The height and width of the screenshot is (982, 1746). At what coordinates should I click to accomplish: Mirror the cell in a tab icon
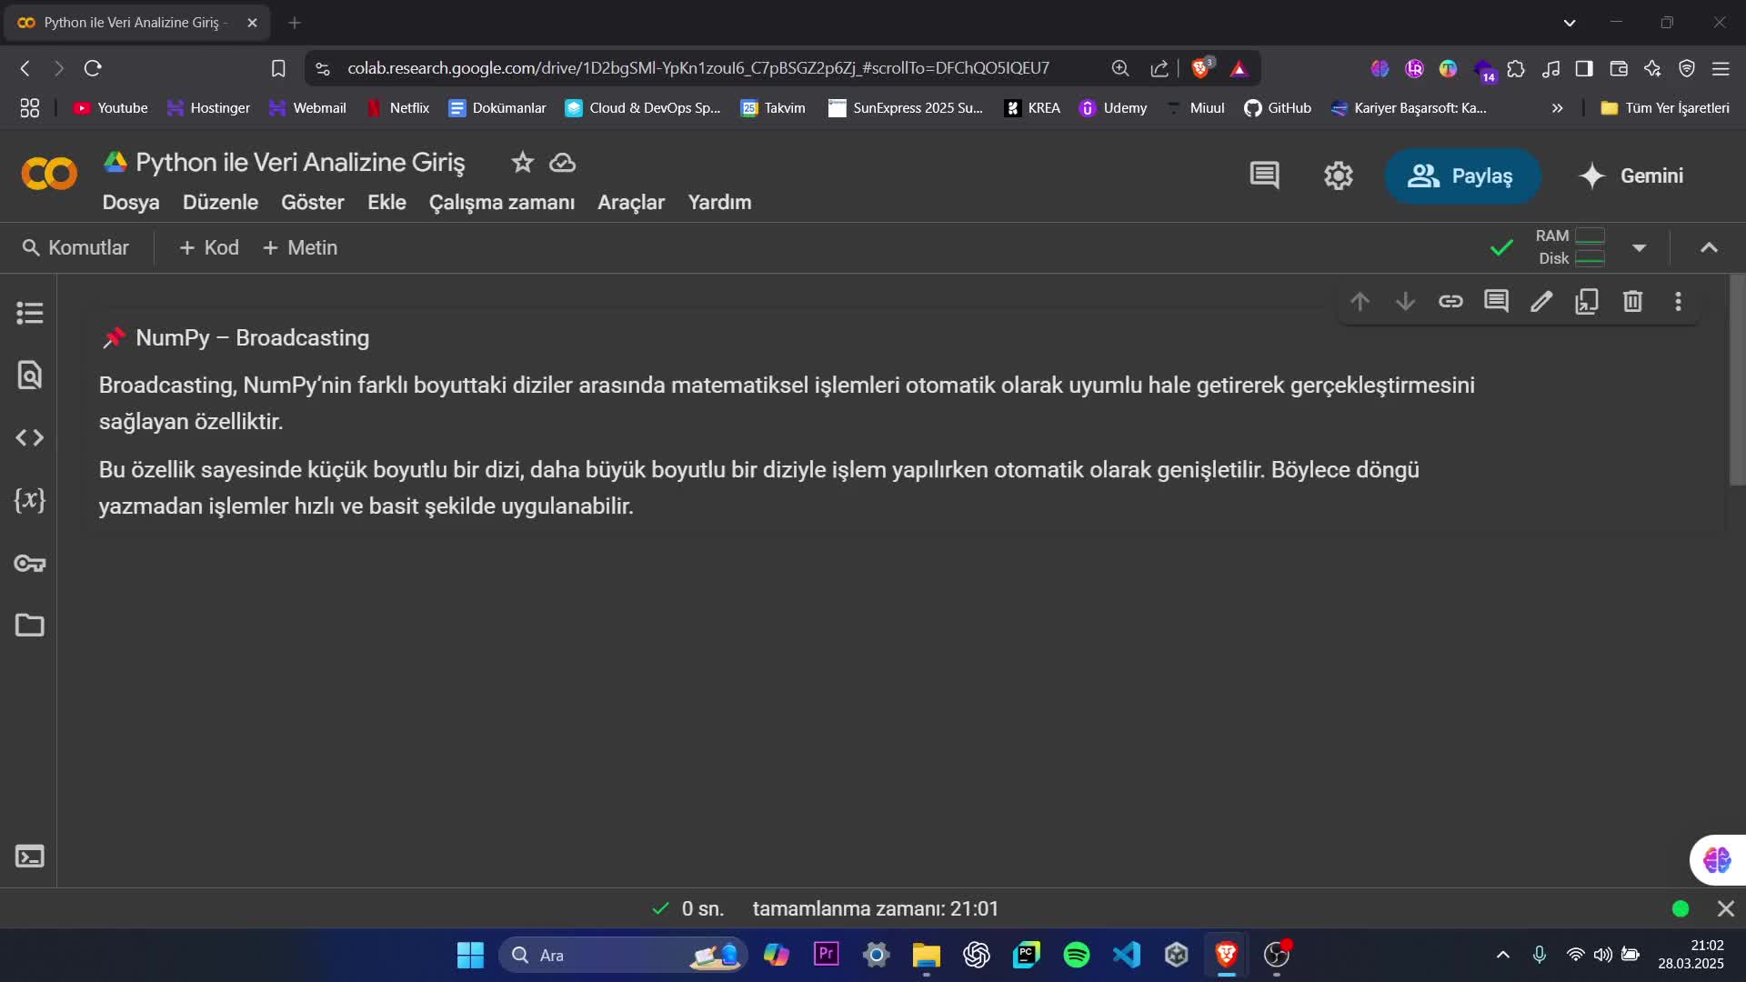tap(1587, 301)
